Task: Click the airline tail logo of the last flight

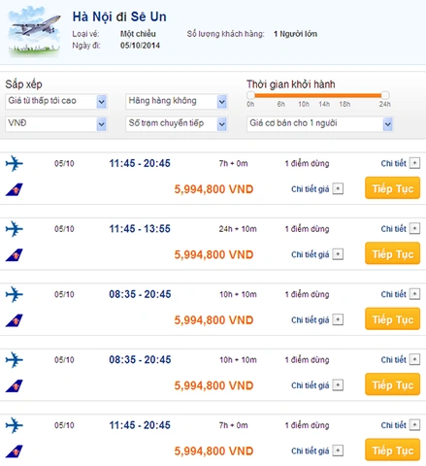Action: pos(15,451)
